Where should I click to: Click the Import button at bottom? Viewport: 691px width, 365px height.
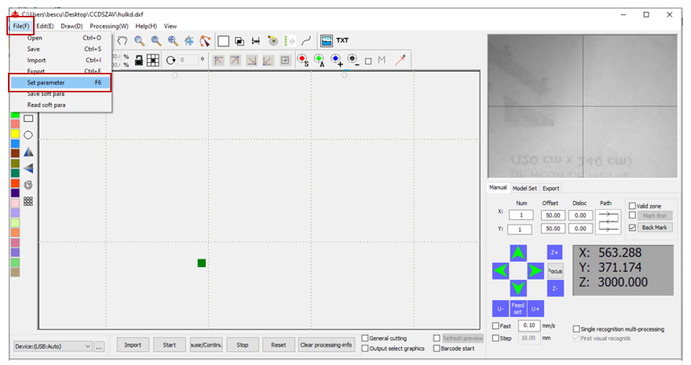point(133,345)
